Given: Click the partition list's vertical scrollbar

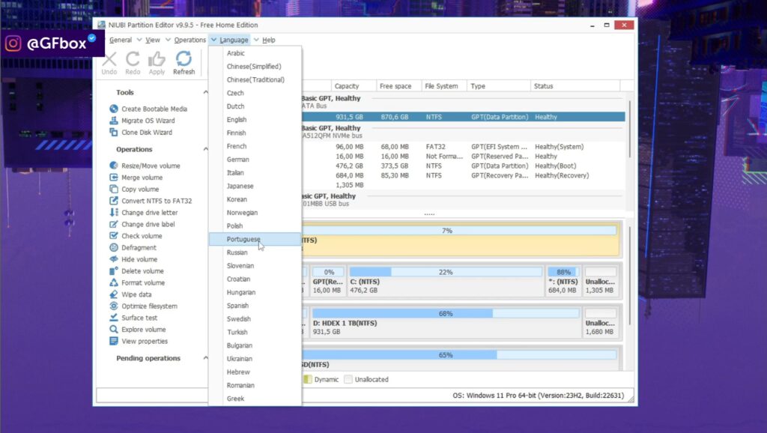Looking at the screenshot, I should 629,129.
